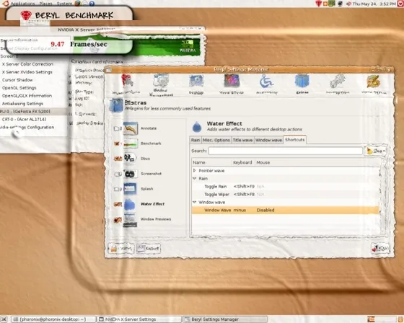Screen dimensions: 404x323
Task: Disable the Benchmark plugin checkbox
Action: click(x=117, y=143)
